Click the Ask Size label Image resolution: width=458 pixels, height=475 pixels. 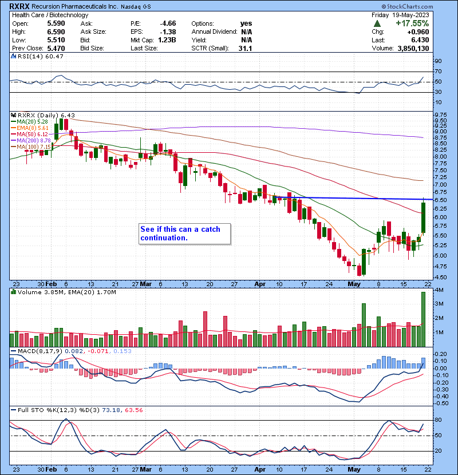(93, 32)
